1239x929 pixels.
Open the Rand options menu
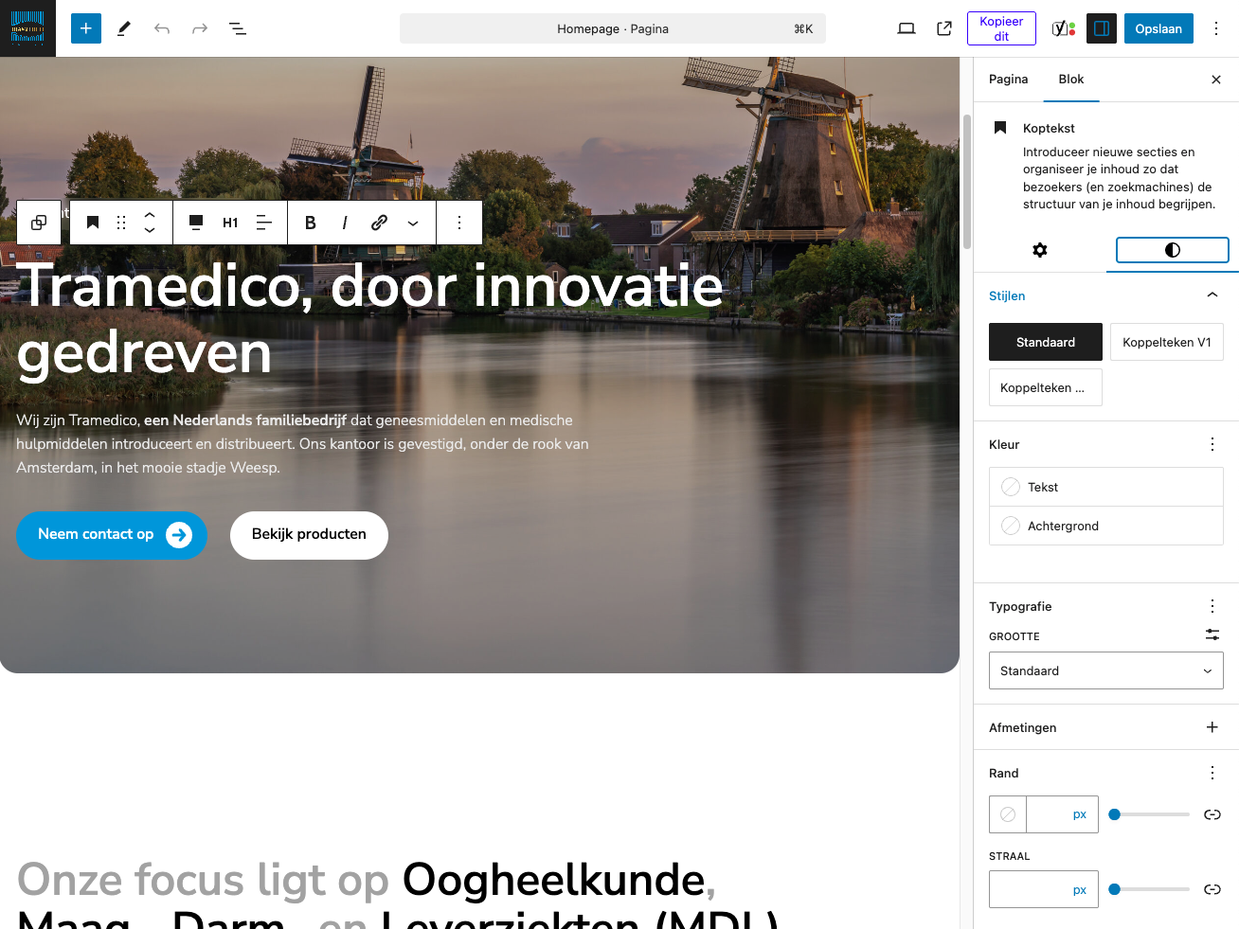click(1212, 773)
